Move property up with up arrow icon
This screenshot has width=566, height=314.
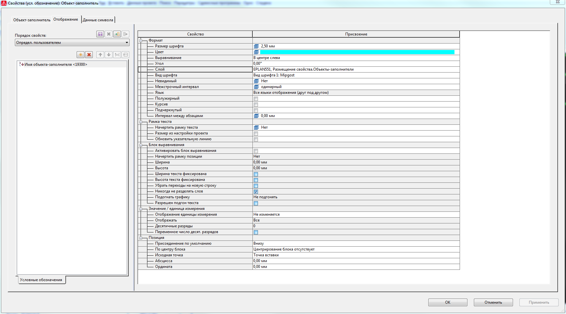click(x=100, y=55)
